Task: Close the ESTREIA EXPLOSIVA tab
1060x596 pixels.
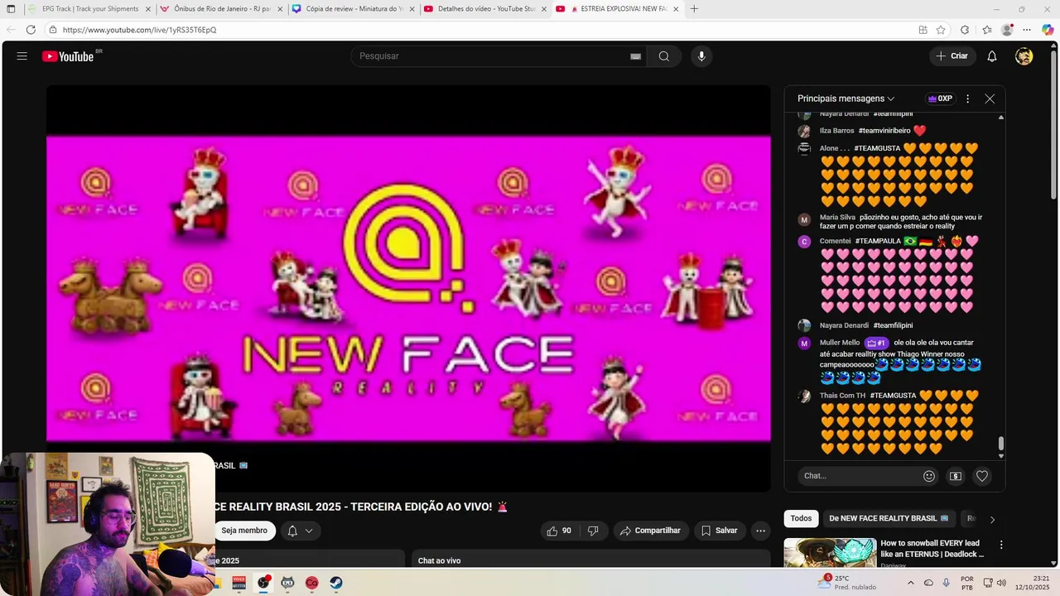Action: point(676,9)
